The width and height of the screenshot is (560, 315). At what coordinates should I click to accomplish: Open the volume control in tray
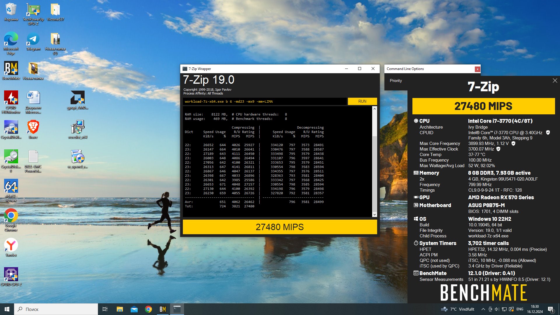click(497, 309)
